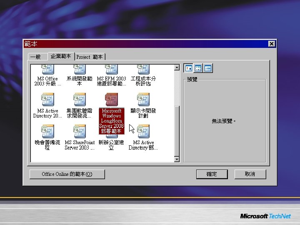Click the template list scroll down arrow
Image resolution: width=300 pixels, height=225 pixels.
pos(177,159)
